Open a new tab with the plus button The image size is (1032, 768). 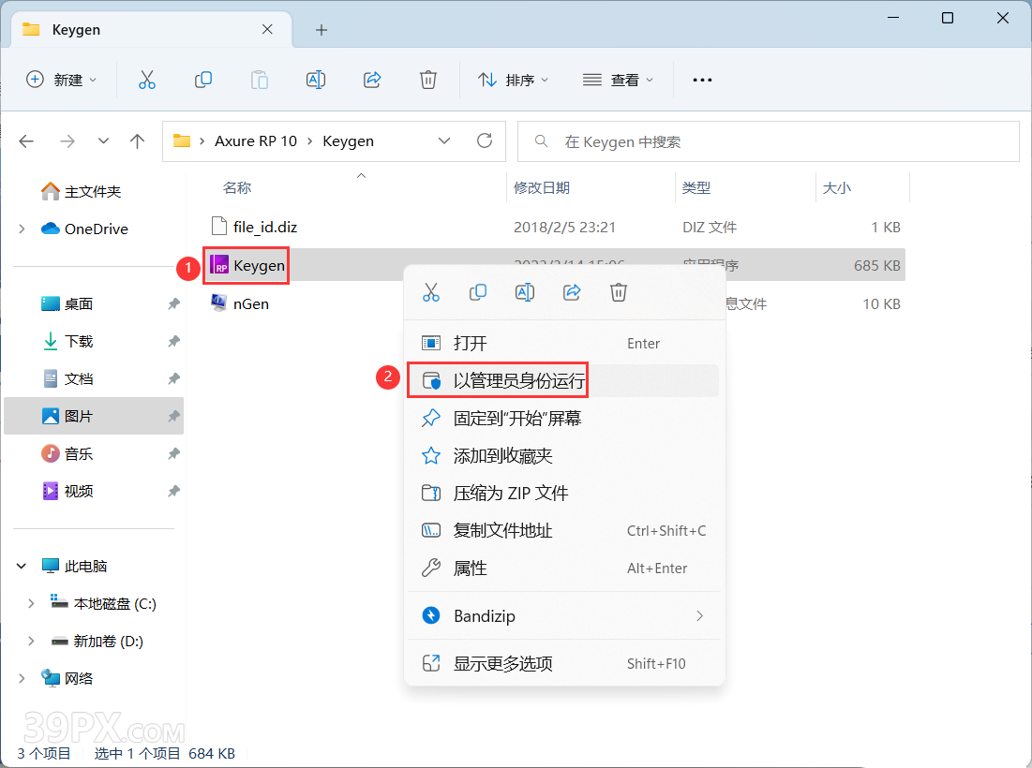tap(322, 30)
